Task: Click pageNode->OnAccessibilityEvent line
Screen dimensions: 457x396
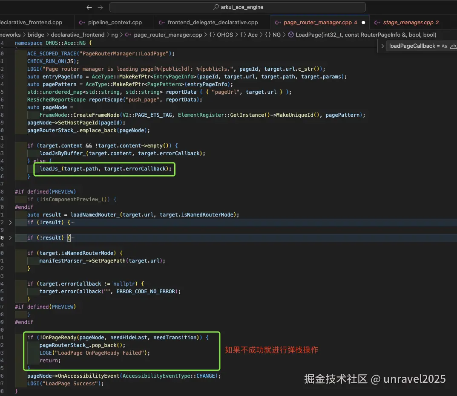Action: (x=124, y=376)
